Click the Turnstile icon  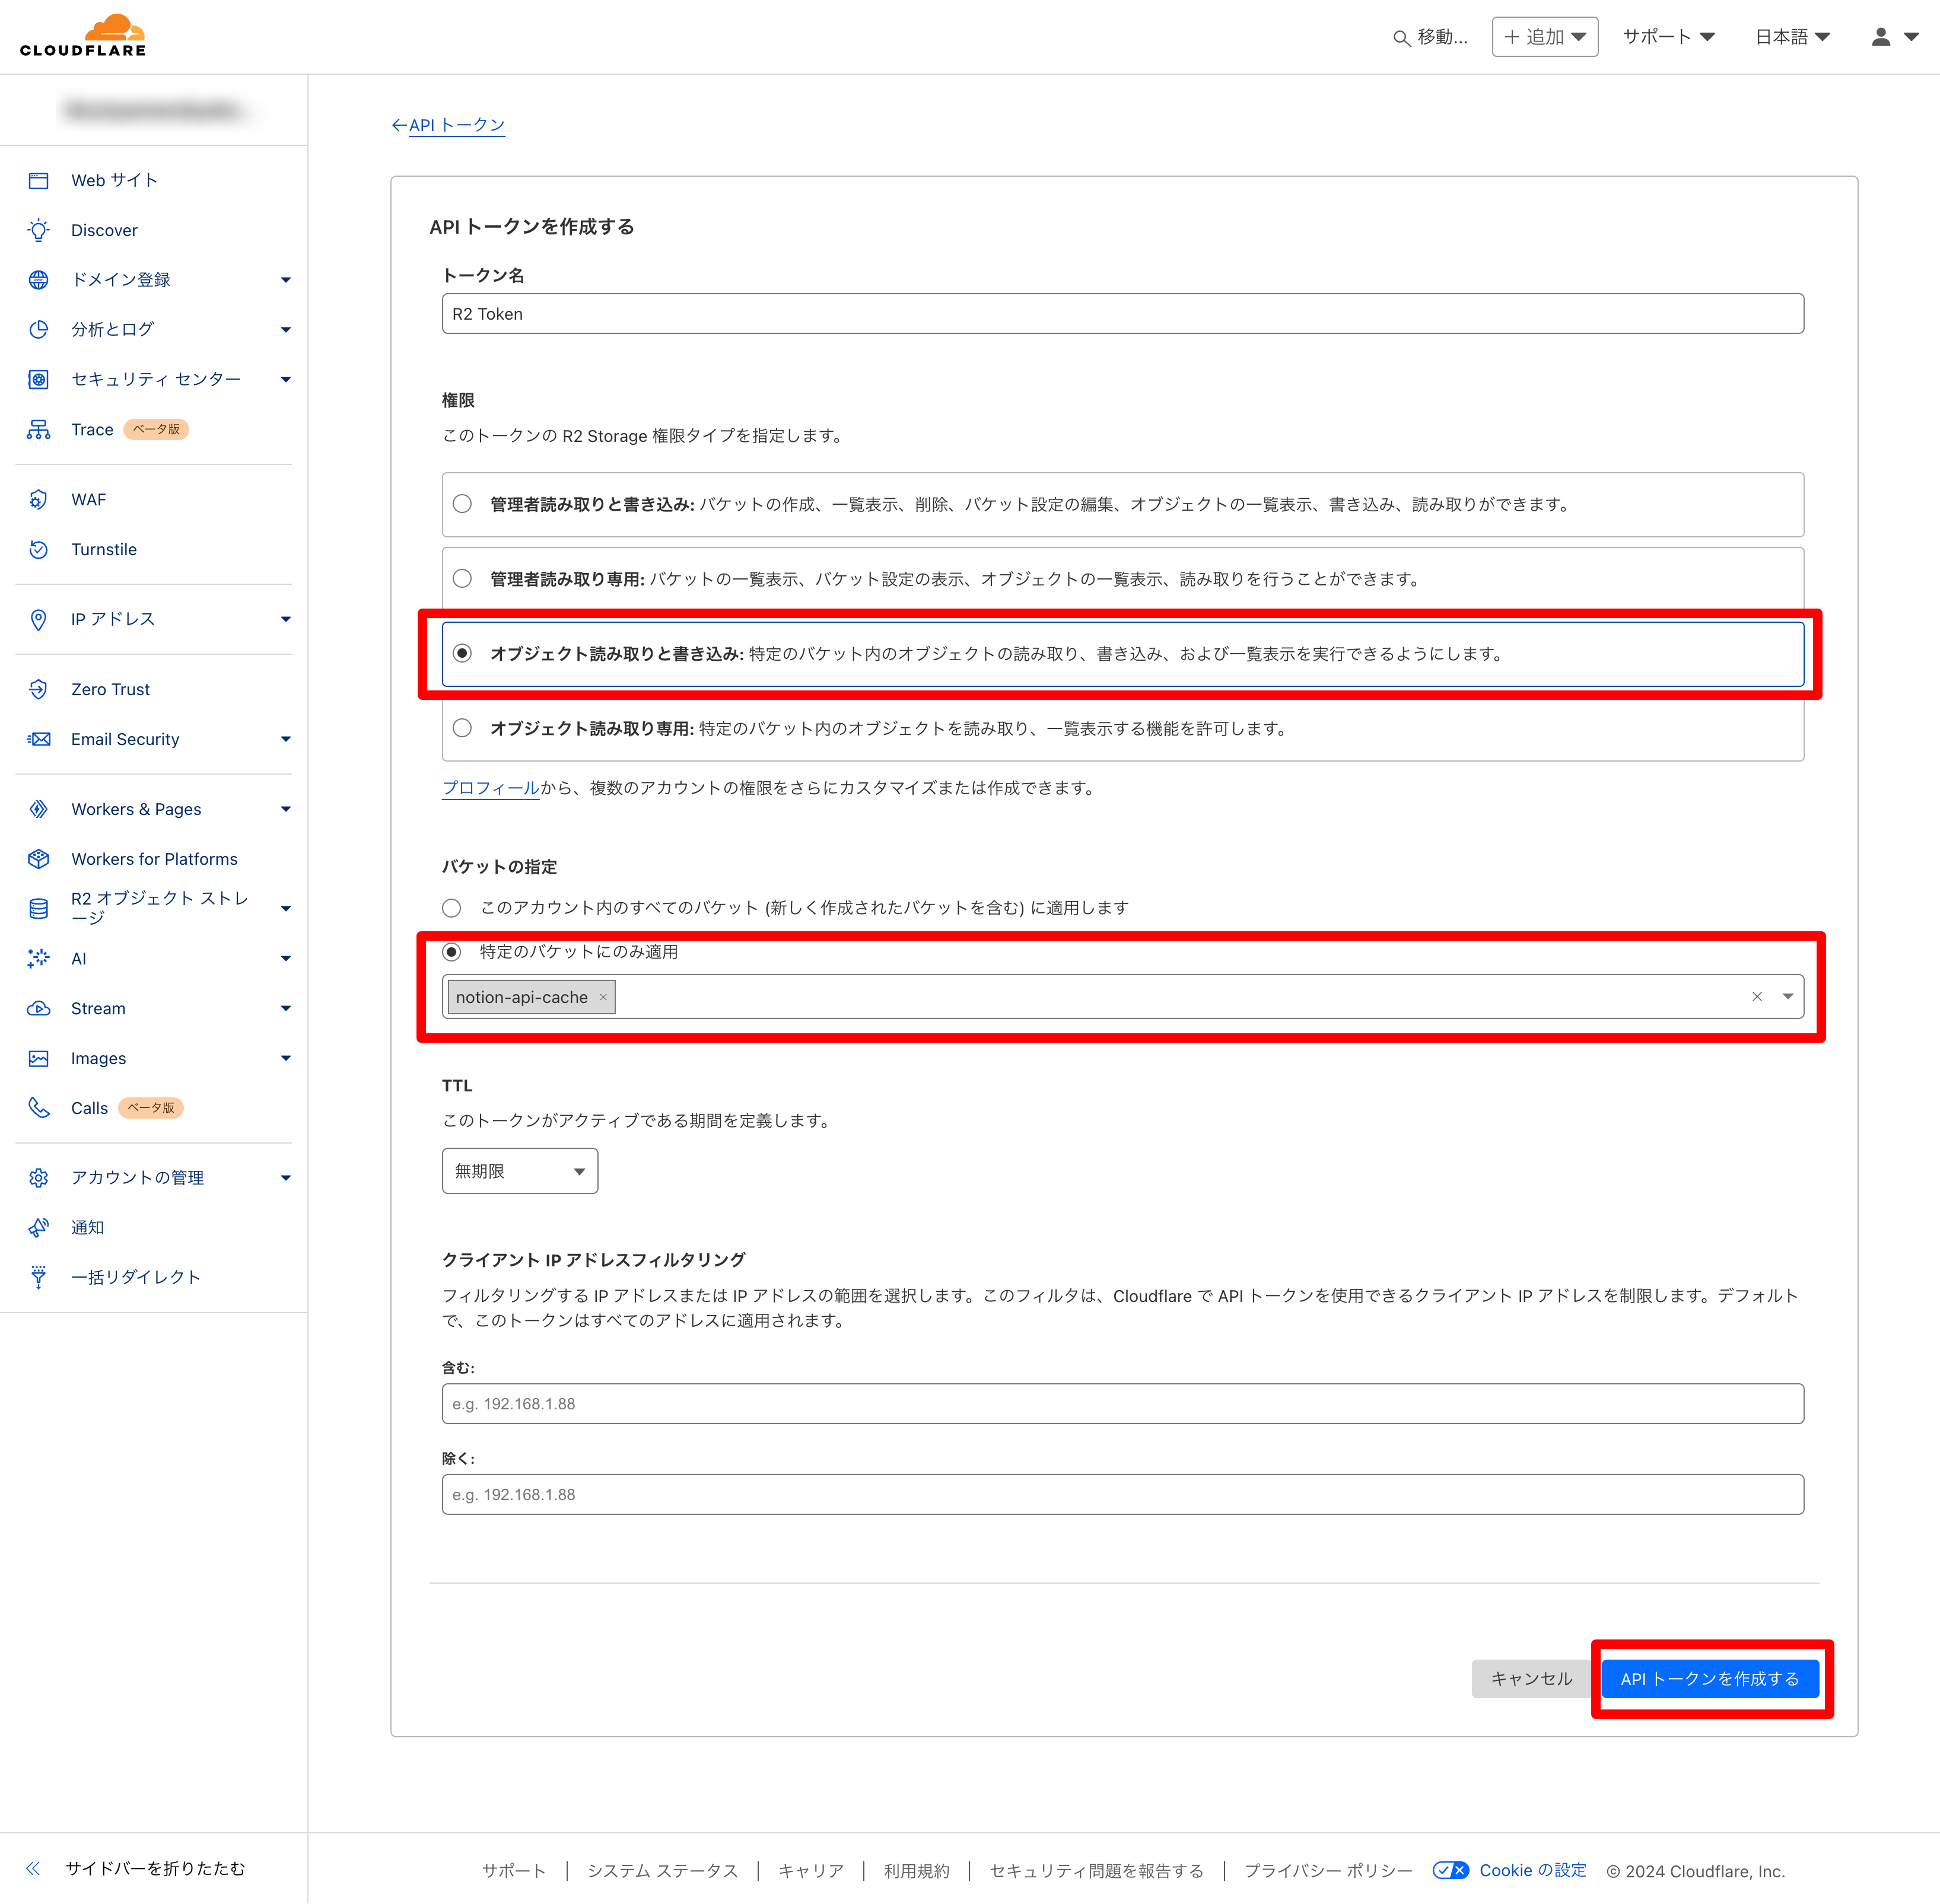coord(38,550)
